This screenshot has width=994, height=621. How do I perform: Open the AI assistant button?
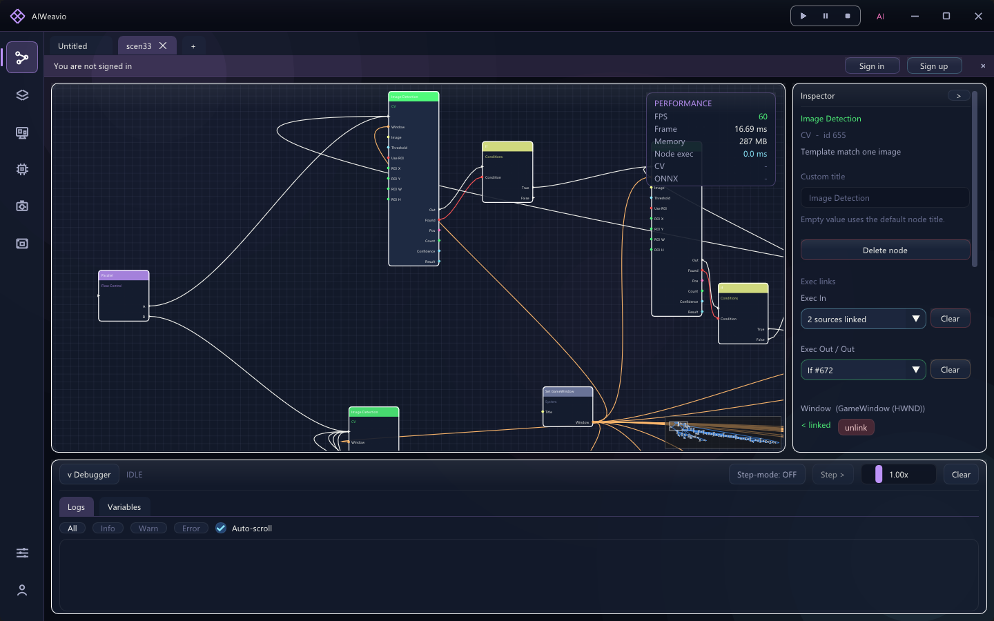pos(880,17)
